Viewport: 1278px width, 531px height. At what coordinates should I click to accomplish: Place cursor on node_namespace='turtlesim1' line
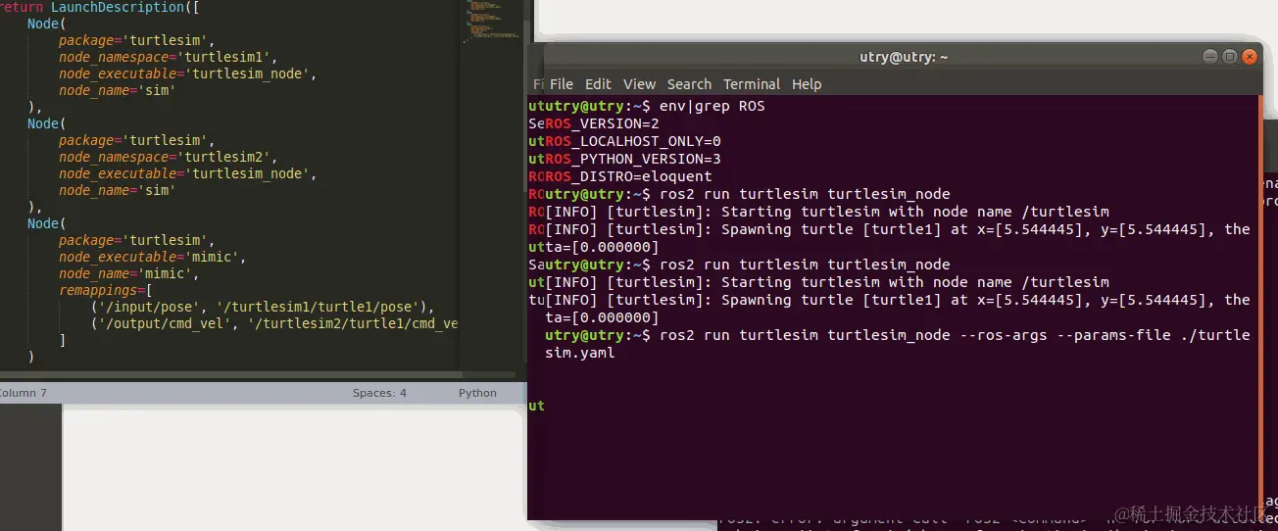pos(169,57)
